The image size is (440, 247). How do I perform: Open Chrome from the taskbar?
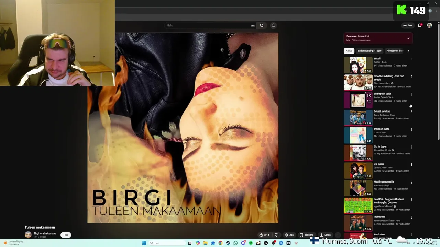click(x=220, y=243)
